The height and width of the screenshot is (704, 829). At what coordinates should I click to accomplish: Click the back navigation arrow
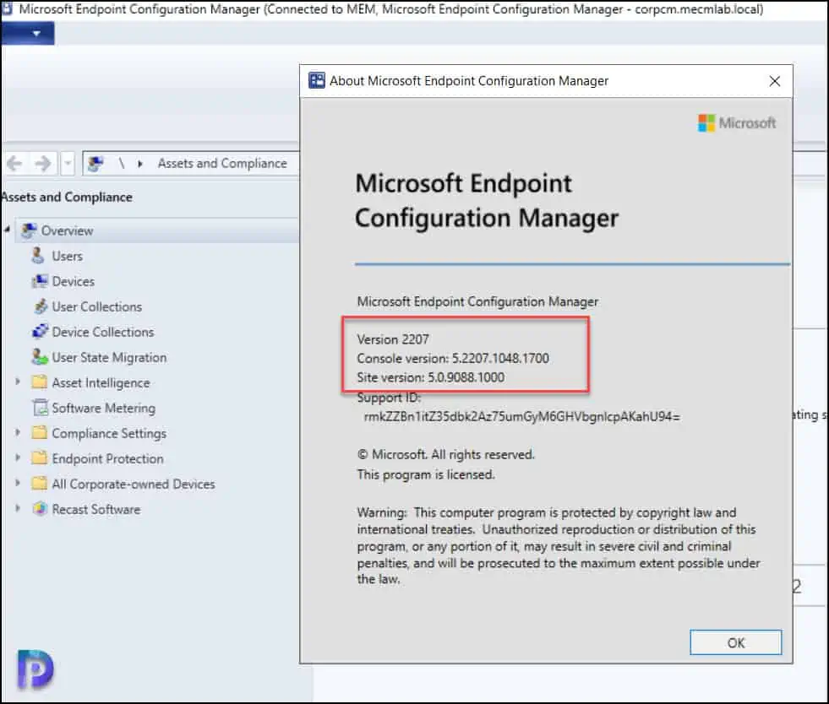14,164
